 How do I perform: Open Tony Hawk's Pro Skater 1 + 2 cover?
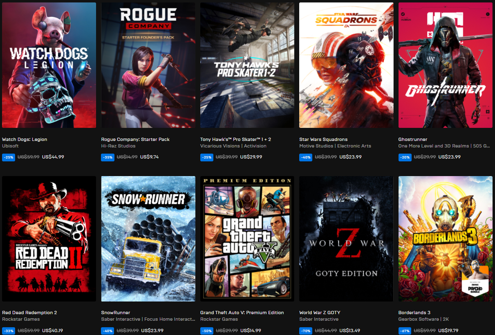coord(247,65)
